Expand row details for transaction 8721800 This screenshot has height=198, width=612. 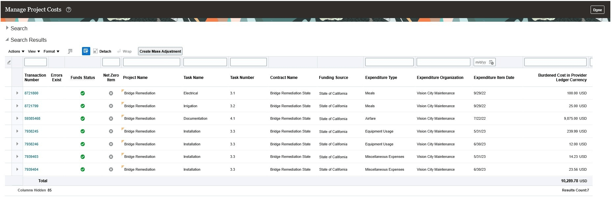[17, 93]
